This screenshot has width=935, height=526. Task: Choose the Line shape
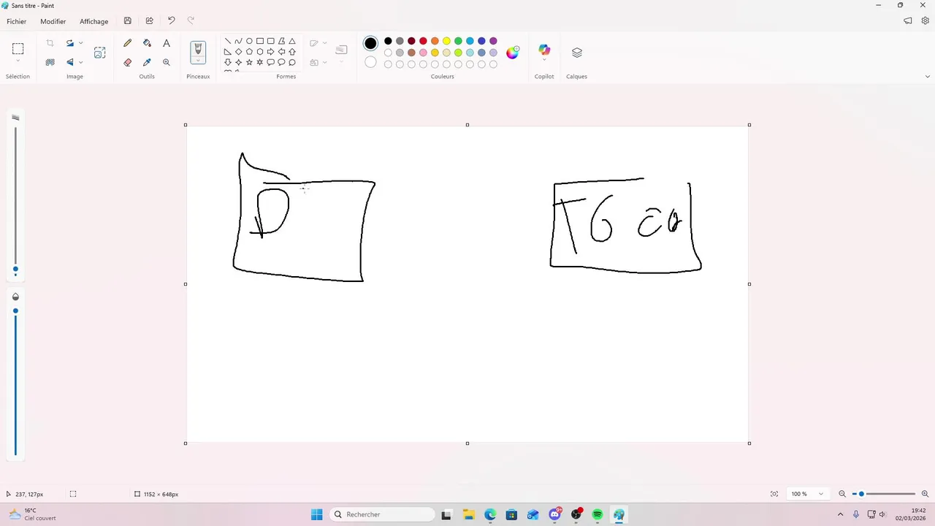[228, 41]
